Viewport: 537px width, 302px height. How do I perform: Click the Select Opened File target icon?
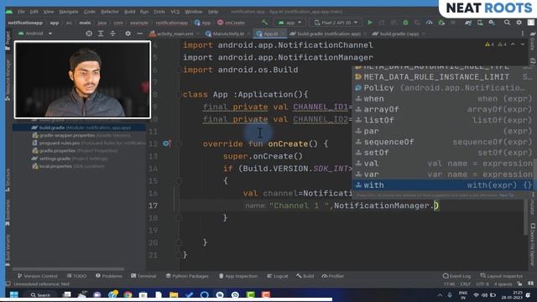pos(89,34)
